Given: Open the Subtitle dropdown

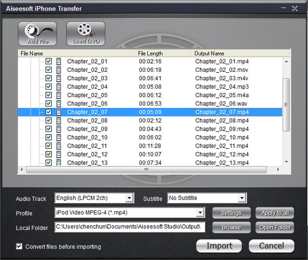Looking at the screenshot, I should pos(242,198).
